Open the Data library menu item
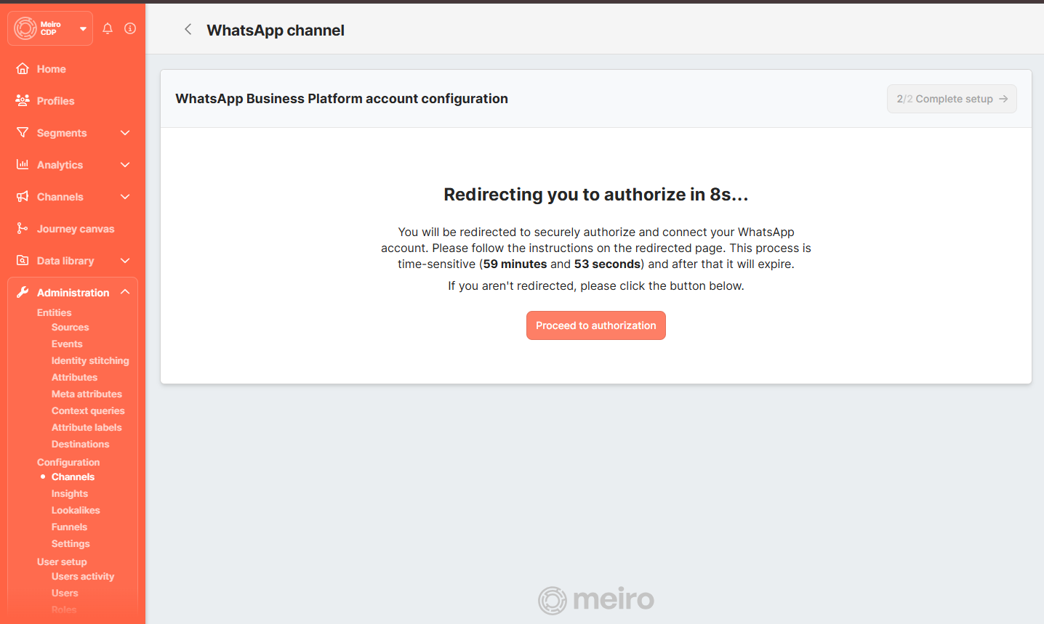This screenshot has height=624, width=1044. point(65,261)
